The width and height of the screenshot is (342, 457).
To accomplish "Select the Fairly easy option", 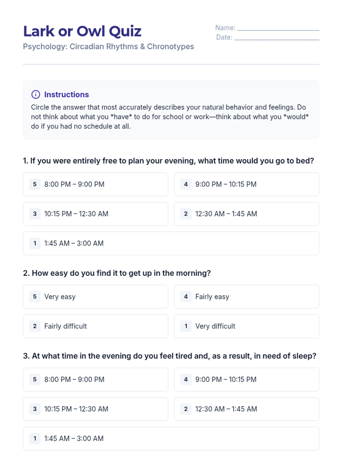I will click(247, 296).
